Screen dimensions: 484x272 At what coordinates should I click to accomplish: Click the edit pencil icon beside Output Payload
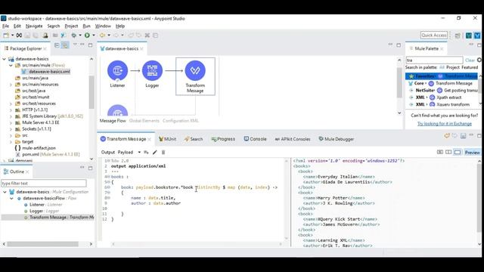154,152
